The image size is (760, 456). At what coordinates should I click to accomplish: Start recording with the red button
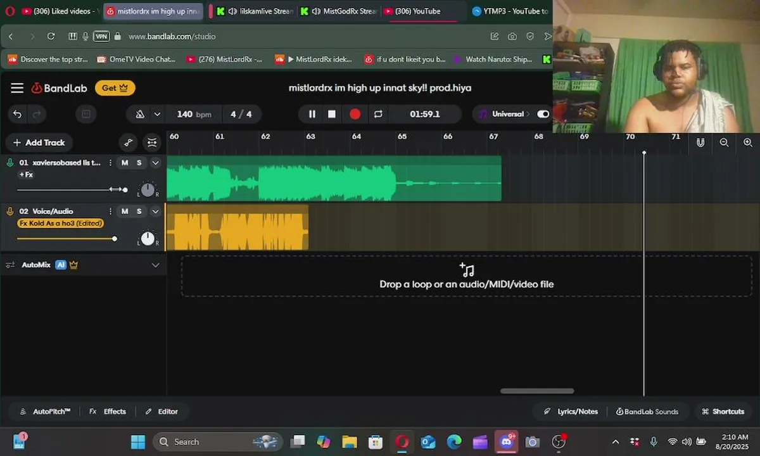355,114
